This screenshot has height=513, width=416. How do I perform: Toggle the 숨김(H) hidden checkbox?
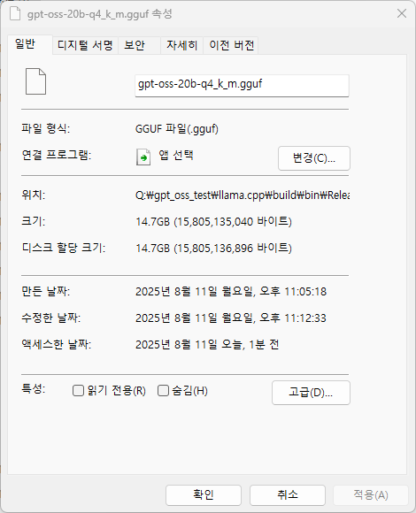pyautogui.click(x=163, y=390)
